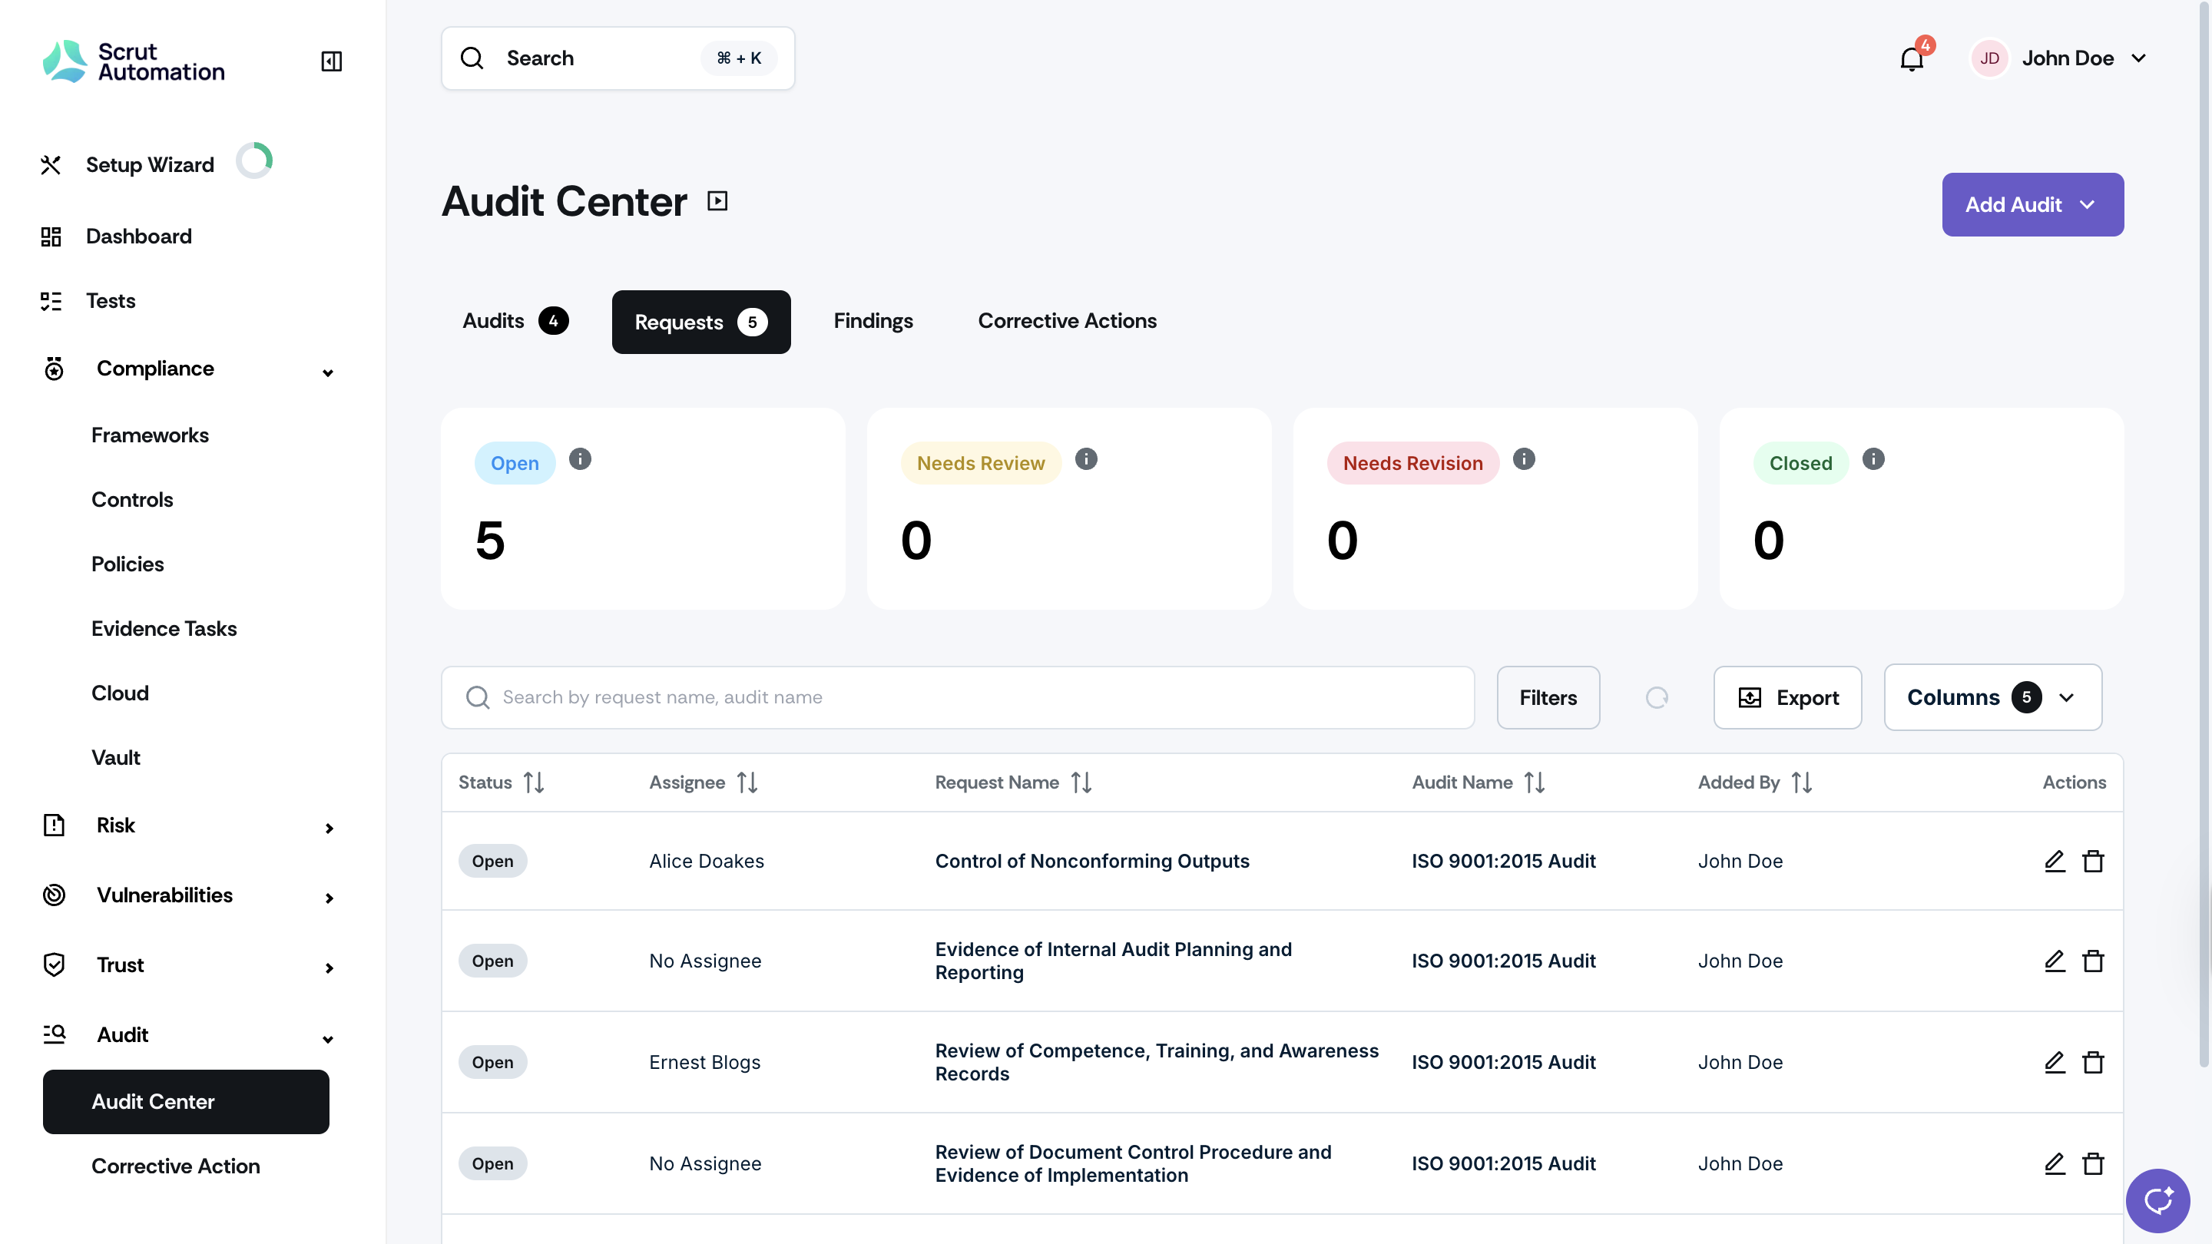Open the Add Audit dropdown
The height and width of the screenshot is (1244, 2212).
(x=2032, y=204)
